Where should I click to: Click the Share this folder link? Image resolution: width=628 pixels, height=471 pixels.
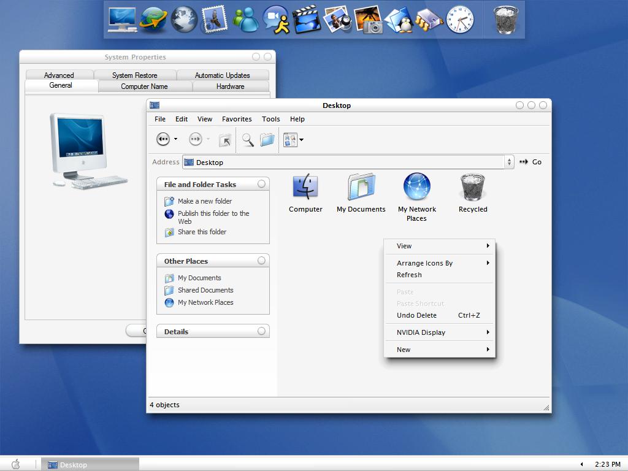(x=202, y=232)
